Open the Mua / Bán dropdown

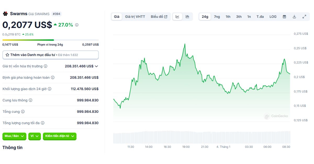14,136
